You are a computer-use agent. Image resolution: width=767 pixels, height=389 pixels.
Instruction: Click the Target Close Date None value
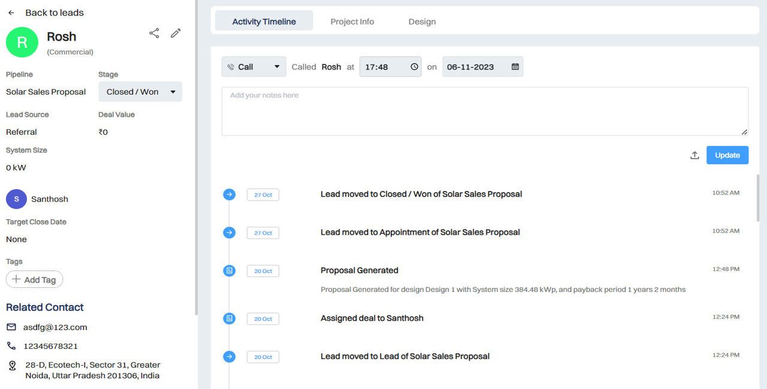[x=16, y=239]
